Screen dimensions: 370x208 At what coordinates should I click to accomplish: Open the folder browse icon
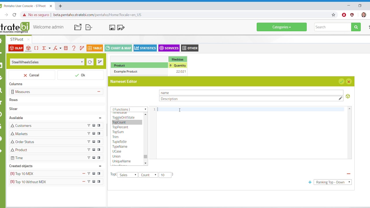pos(78,27)
